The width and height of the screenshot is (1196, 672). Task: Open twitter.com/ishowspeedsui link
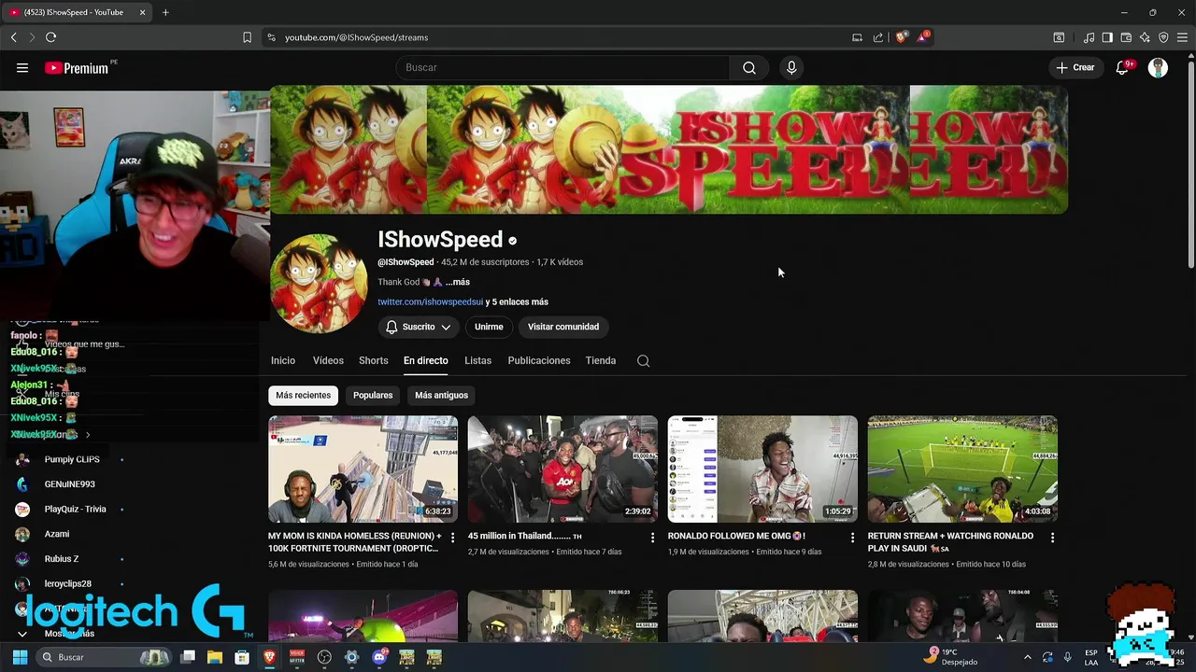click(x=430, y=301)
